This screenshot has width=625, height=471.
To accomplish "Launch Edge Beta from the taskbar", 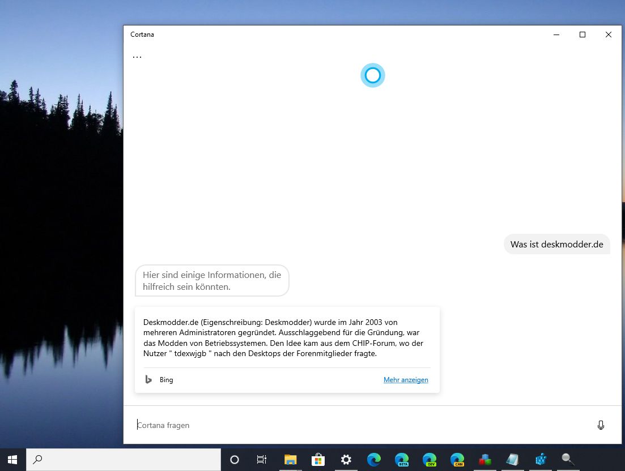I will 402,460.
